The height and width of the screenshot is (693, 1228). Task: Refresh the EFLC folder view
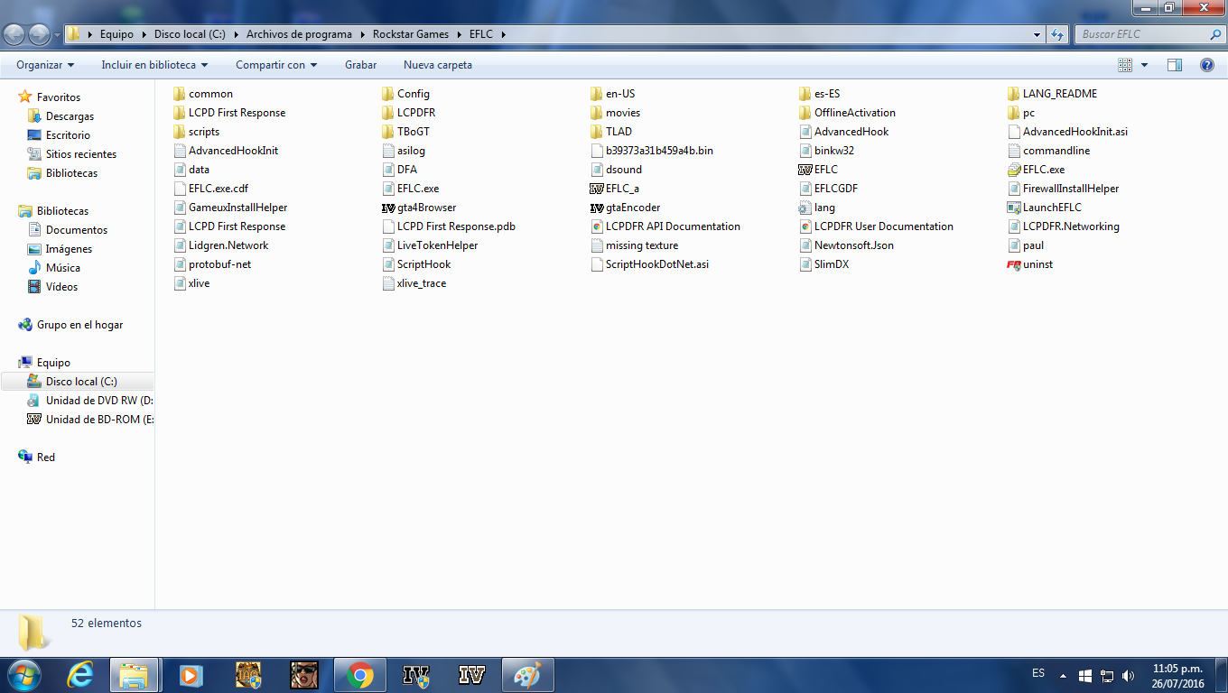tap(1057, 34)
